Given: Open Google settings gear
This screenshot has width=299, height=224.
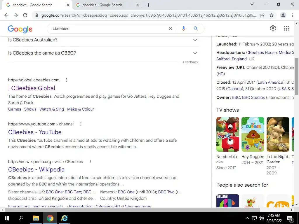Looking at the screenshot, I should click(x=273, y=28).
